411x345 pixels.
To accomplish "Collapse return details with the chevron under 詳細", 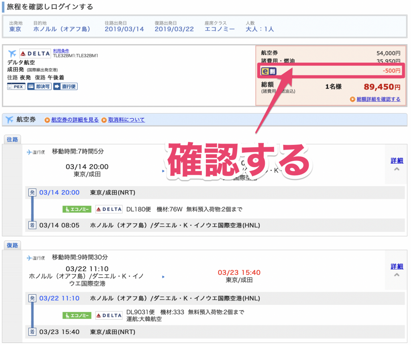I will coord(397,275).
